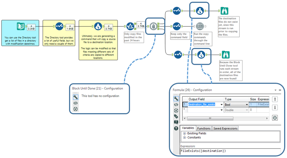Click the FileExist expression cell in row 1

point(263,104)
